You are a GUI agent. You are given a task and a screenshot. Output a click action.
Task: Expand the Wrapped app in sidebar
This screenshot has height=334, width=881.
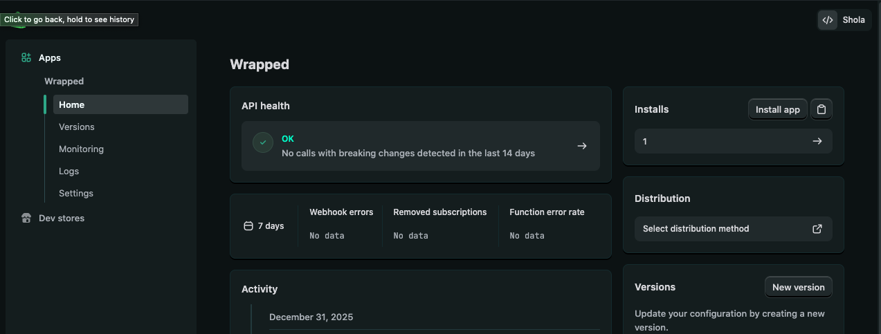coord(64,82)
